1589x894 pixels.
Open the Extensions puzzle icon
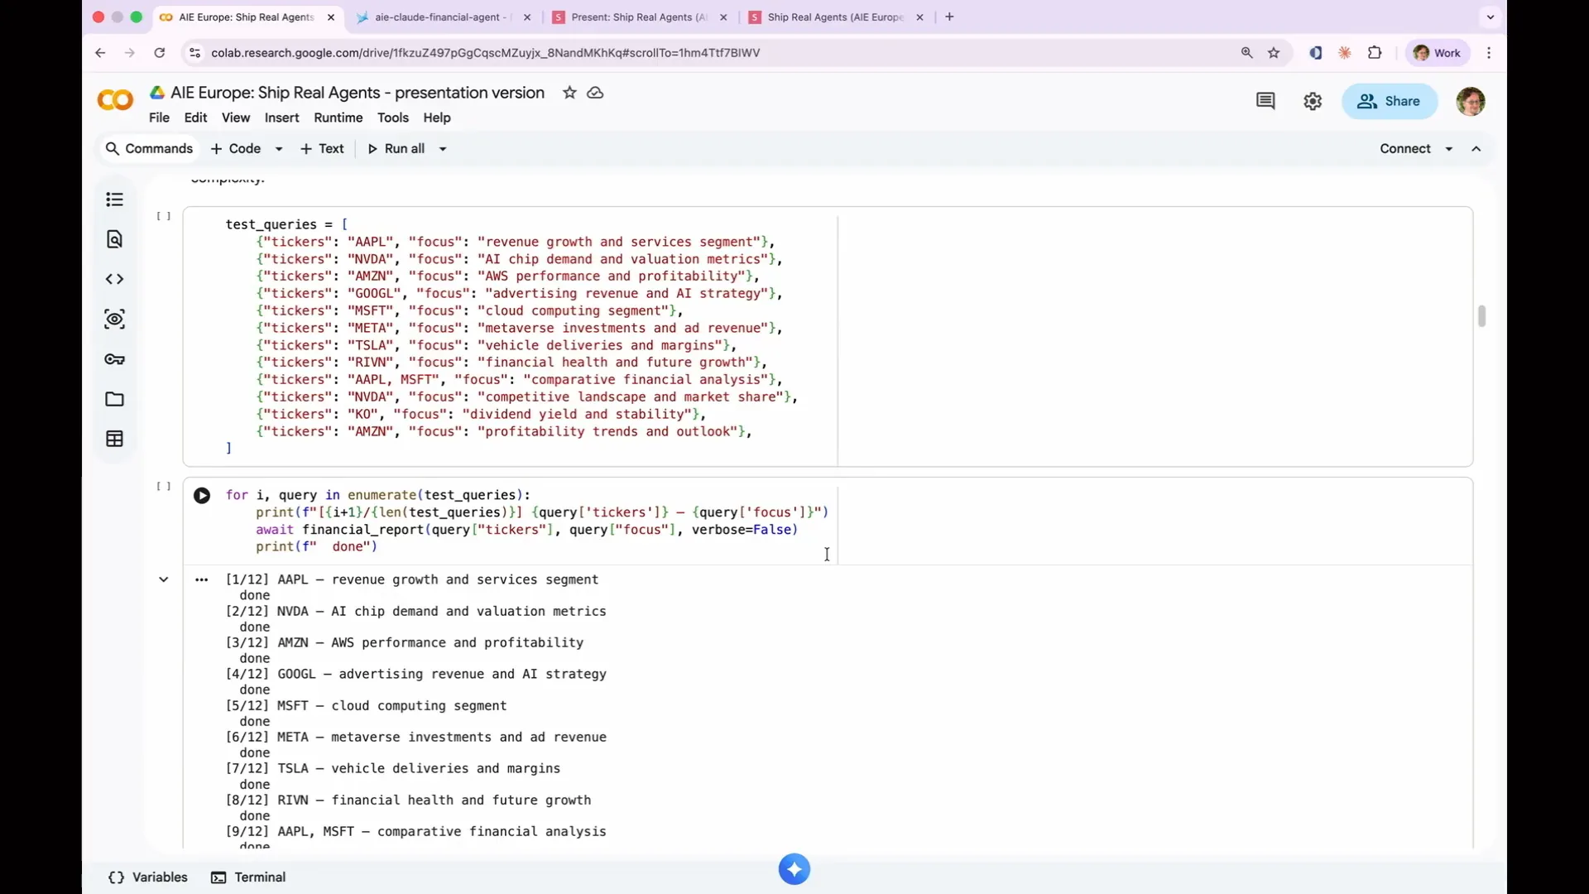click(1375, 53)
